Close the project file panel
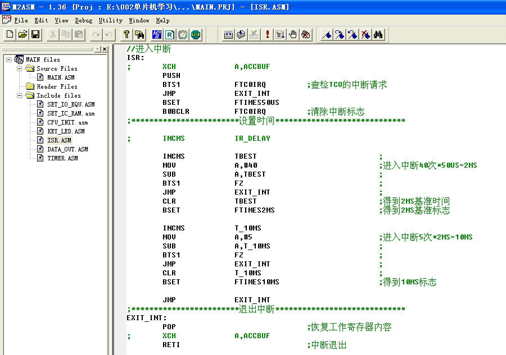 pyautogui.click(x=104, y=49)
